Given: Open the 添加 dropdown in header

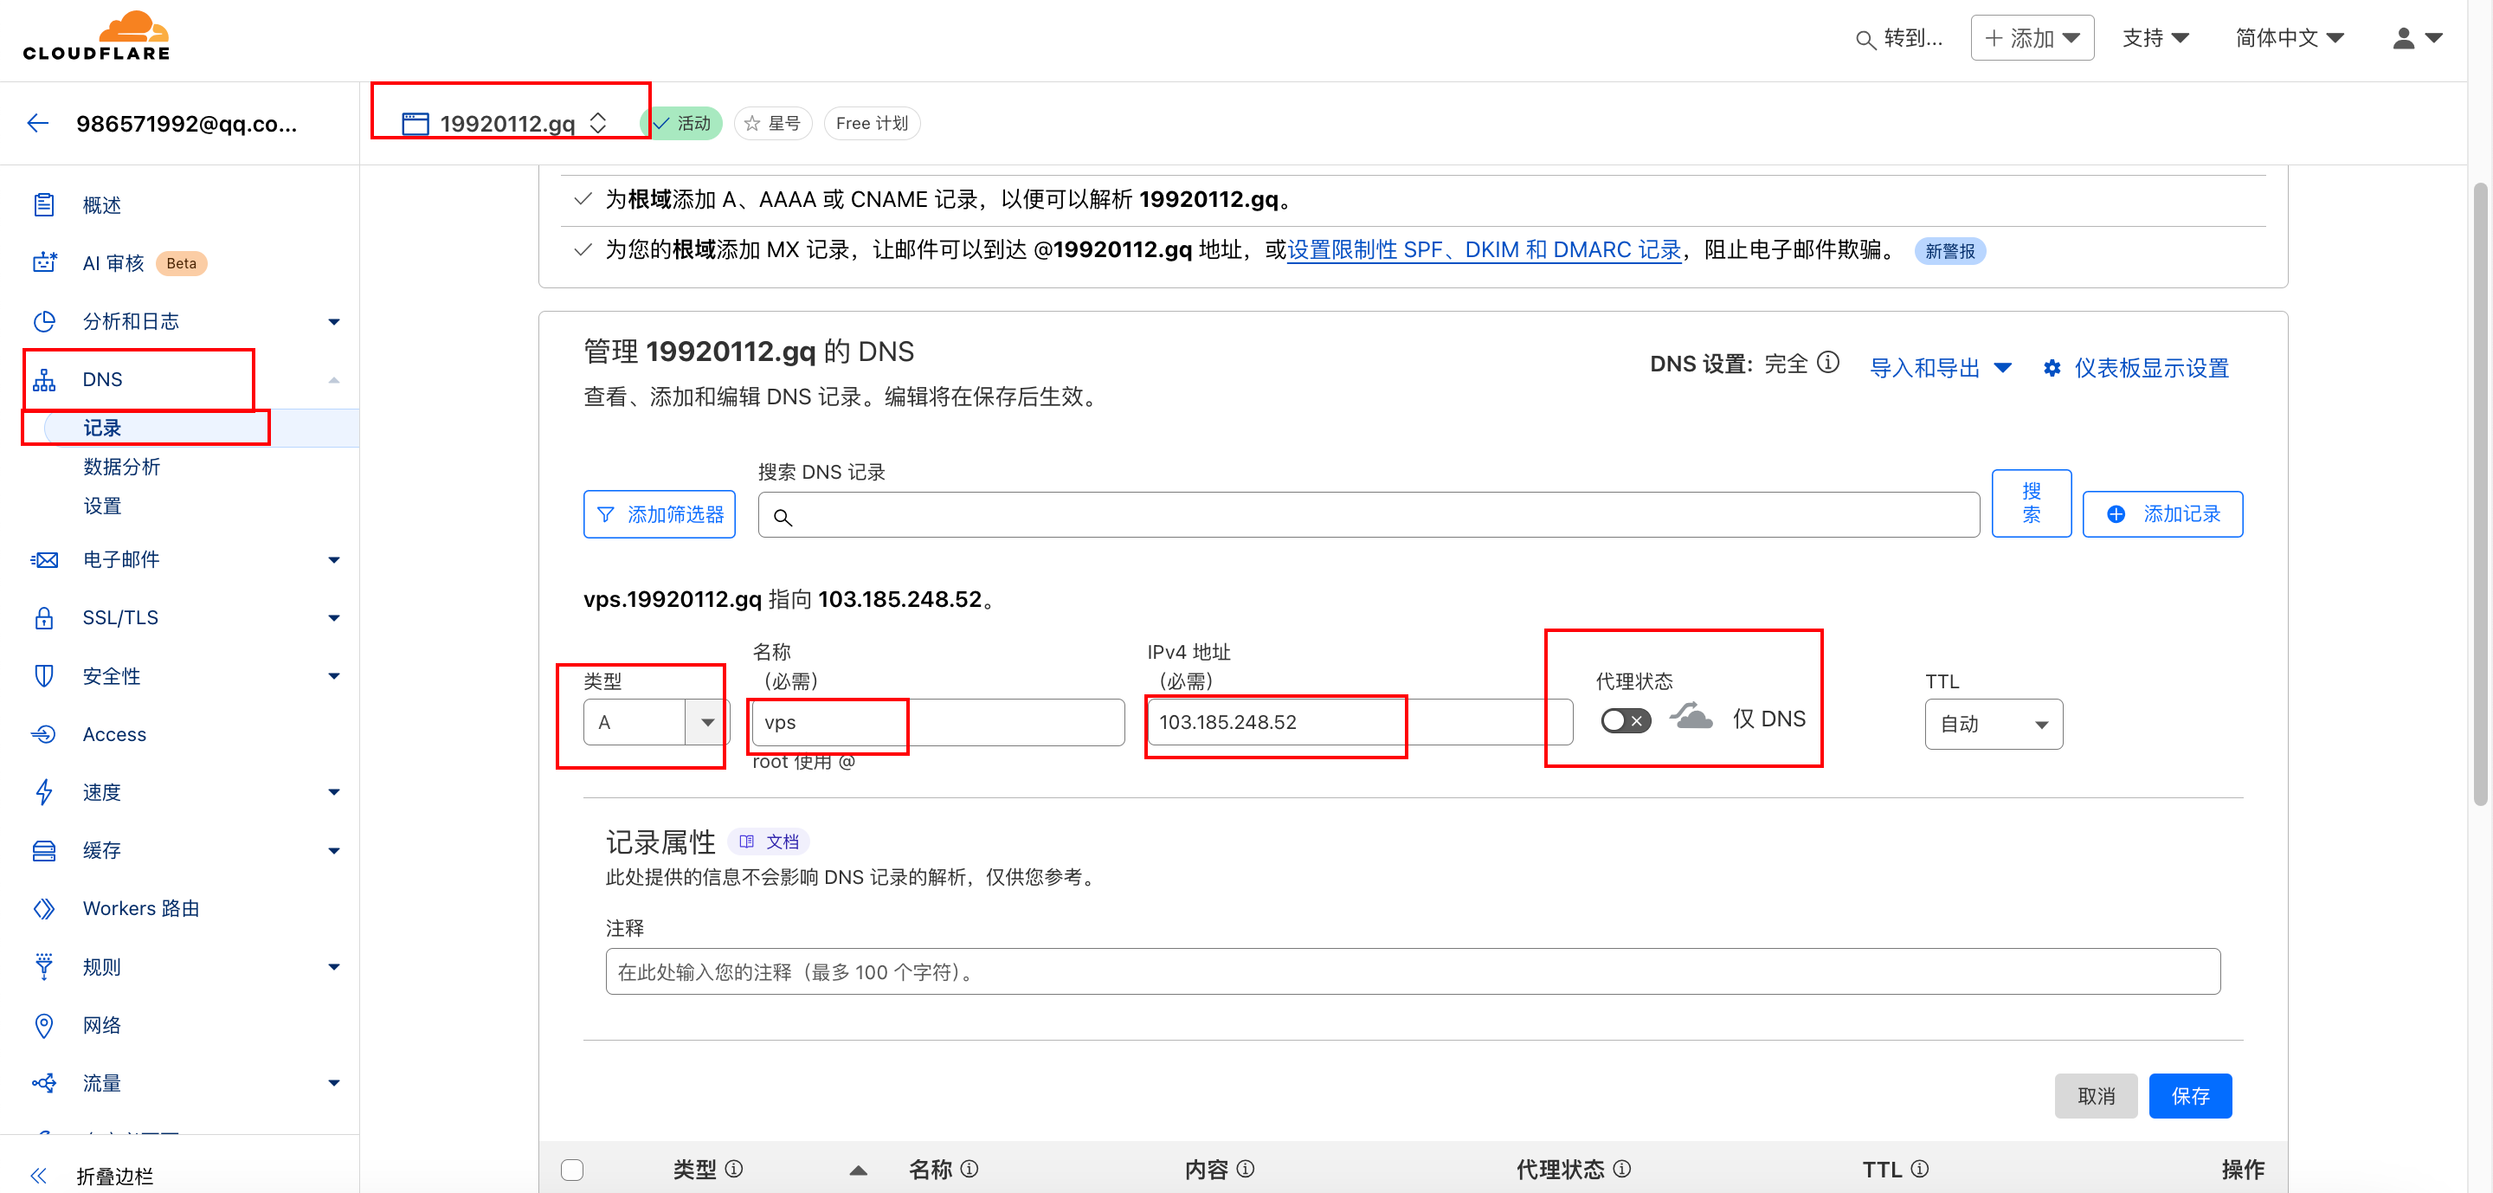Looking at the screenshot, I should click(2032, 38).
